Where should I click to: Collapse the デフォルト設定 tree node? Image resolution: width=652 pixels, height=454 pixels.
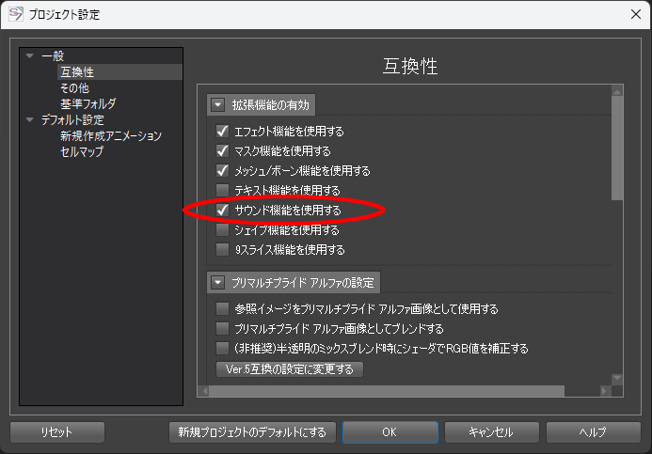click(29, 120)
